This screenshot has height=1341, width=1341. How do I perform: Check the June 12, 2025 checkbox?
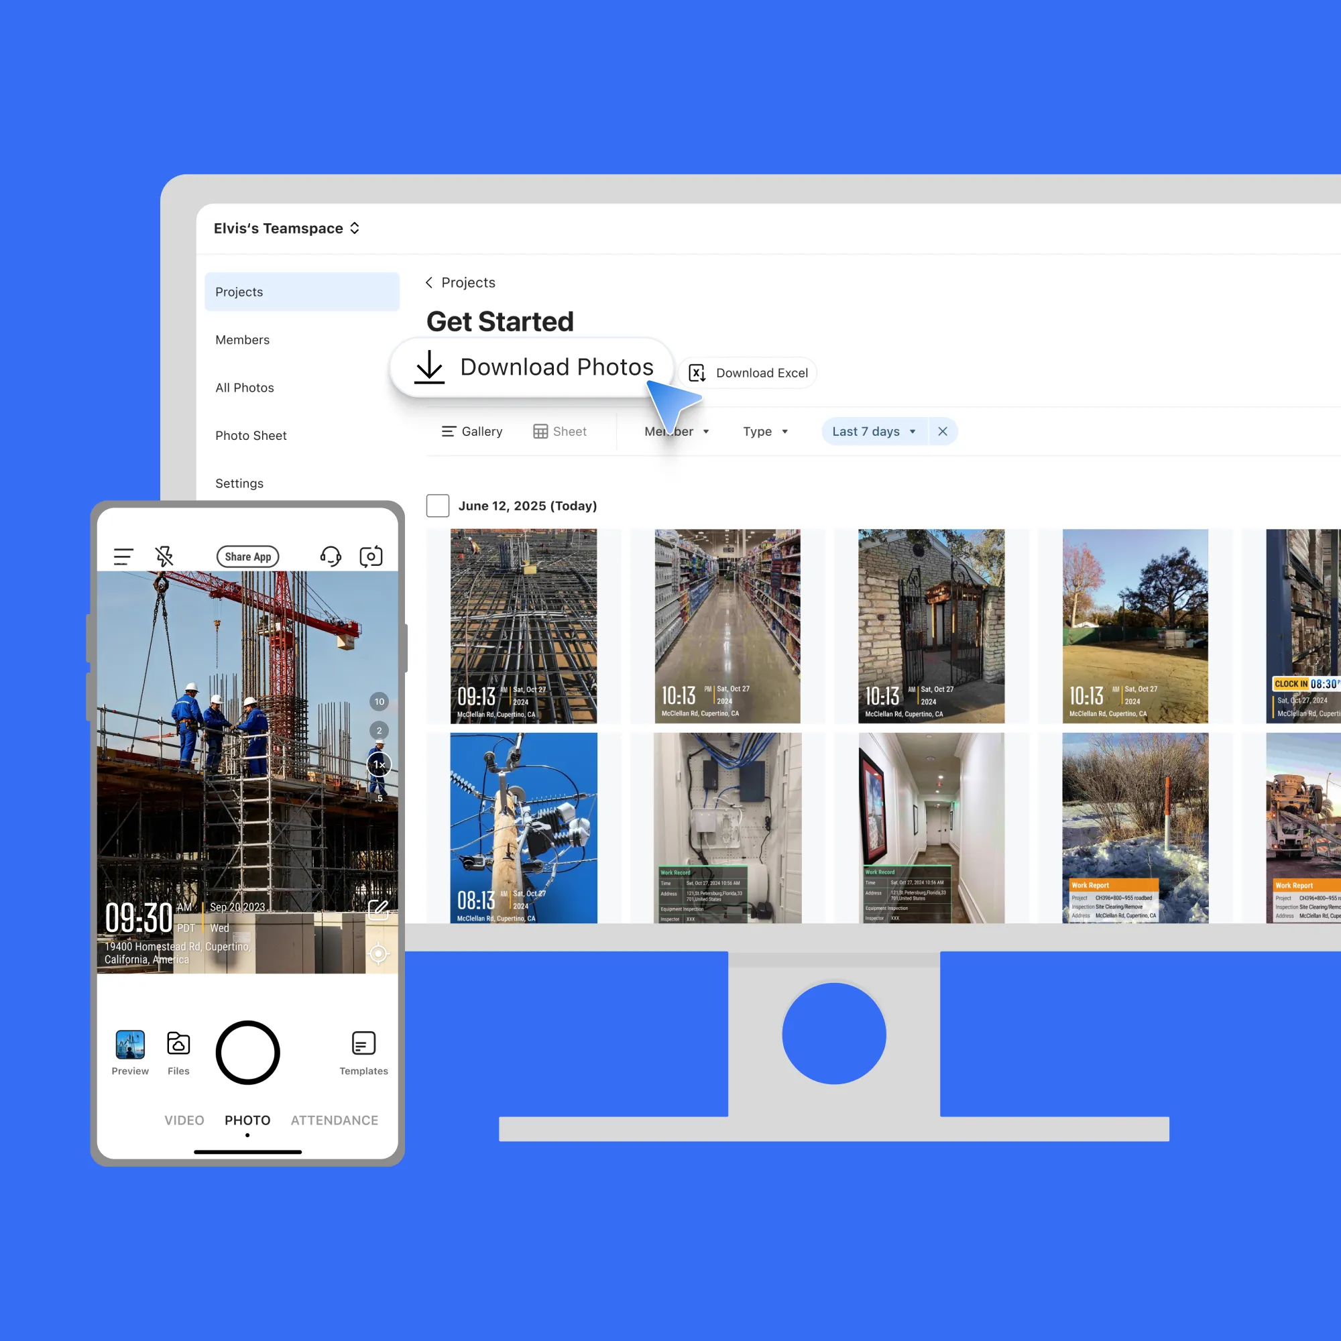437,506
